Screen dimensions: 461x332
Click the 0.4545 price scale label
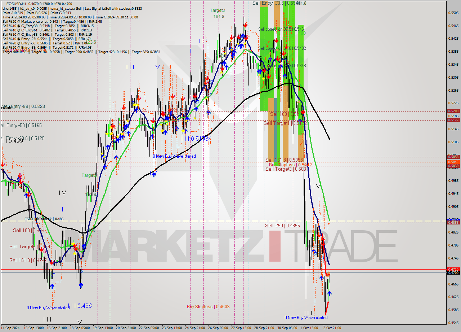pyautogui.click(x=453, y=323)
